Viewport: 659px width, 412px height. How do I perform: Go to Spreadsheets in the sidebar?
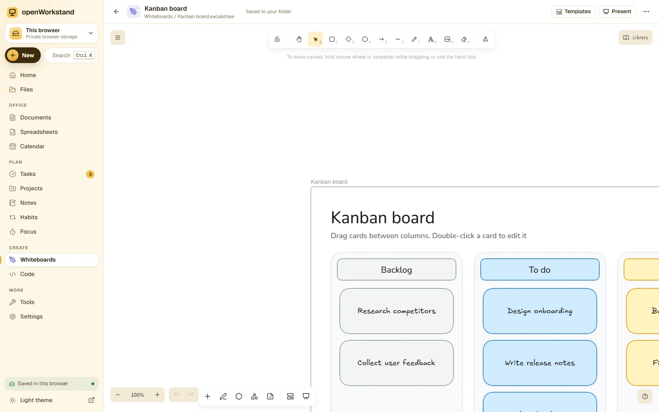[x=52, y=132]
